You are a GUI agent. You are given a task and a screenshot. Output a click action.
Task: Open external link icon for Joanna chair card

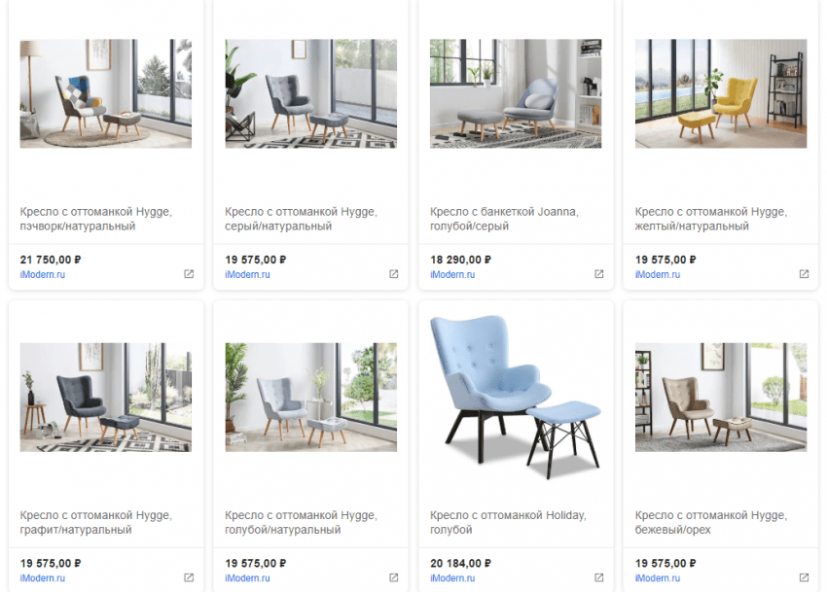coord(599,274)
